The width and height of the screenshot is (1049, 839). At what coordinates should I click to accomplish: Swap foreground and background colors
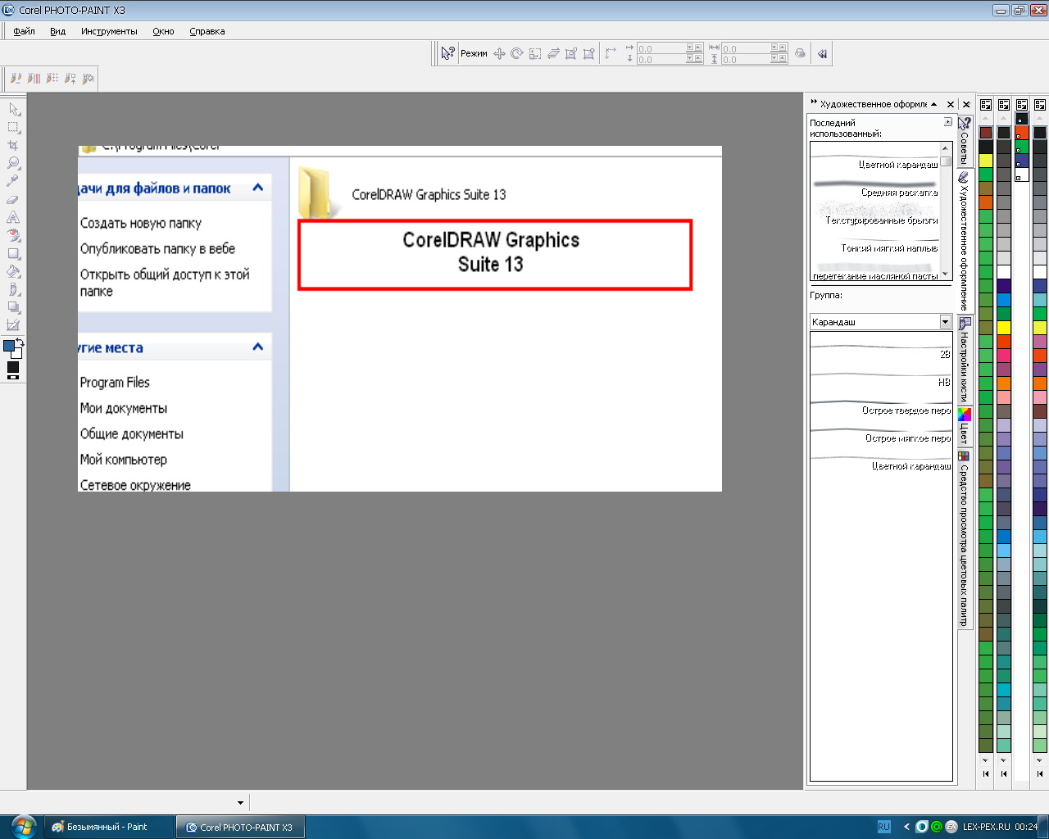click(20, 341)
